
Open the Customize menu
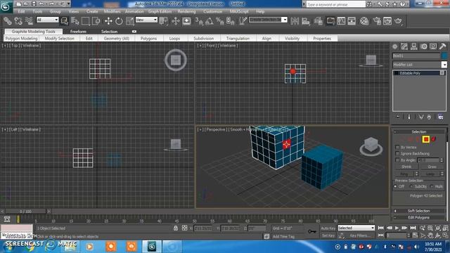(x=212, y=11)
